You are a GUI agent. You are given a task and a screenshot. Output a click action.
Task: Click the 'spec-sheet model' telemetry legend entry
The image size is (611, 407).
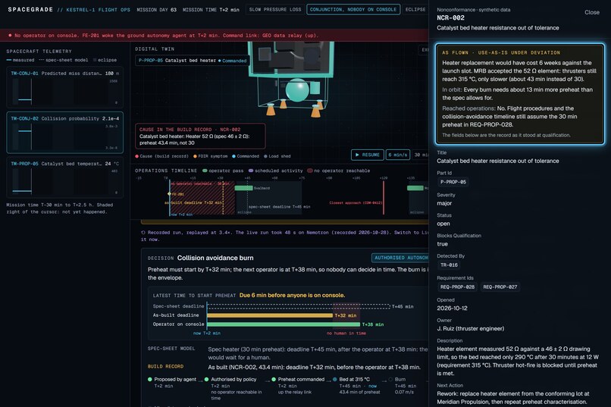click(64, 60)
